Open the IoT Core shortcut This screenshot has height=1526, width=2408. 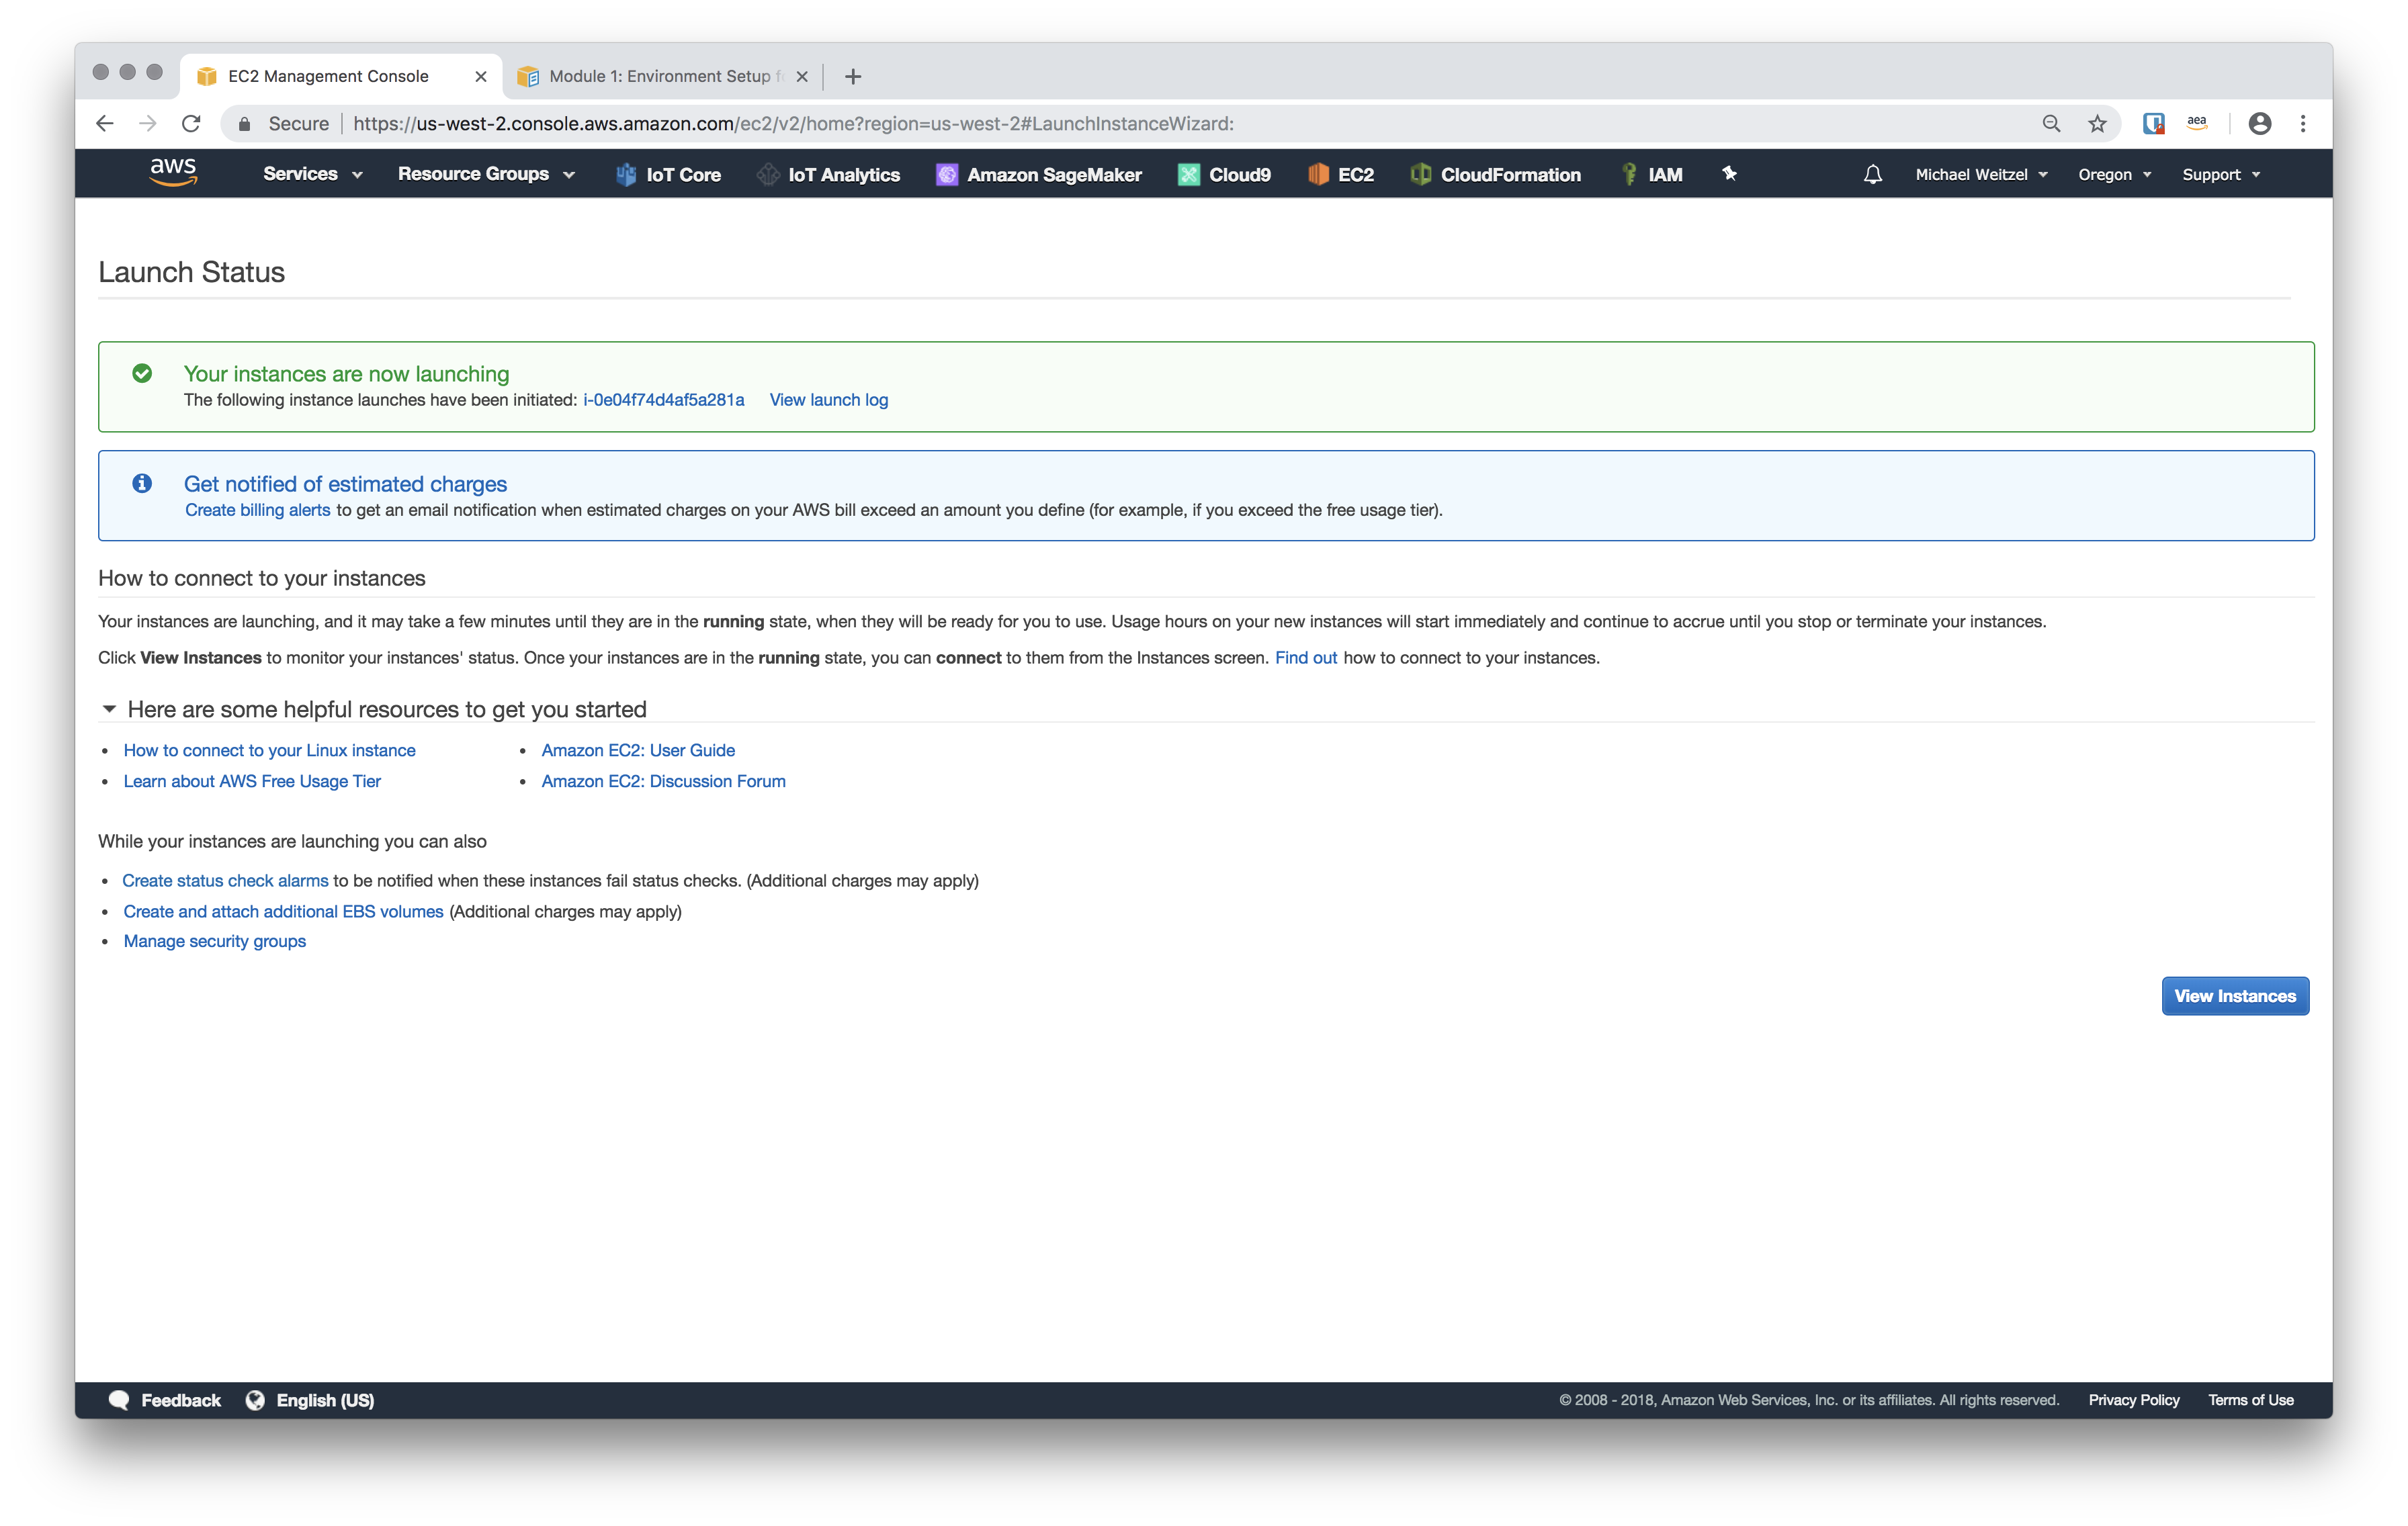pyautogui.click(x=668, y=174)
